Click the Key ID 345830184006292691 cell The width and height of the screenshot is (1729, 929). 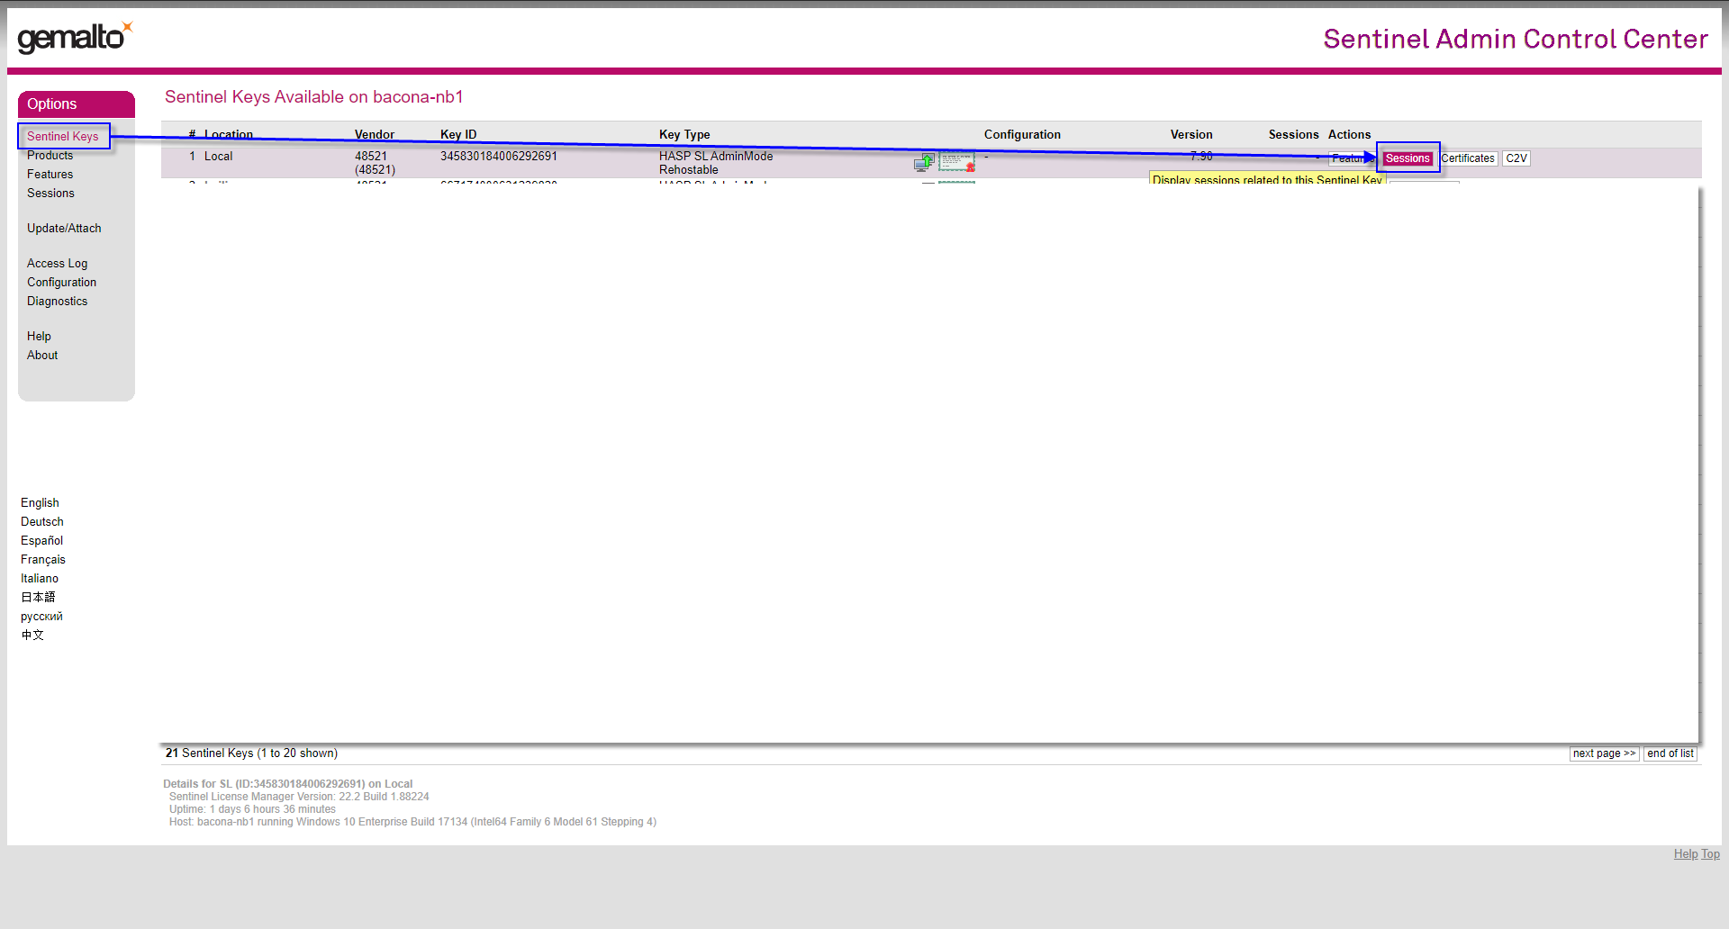[x=499, y=157]
